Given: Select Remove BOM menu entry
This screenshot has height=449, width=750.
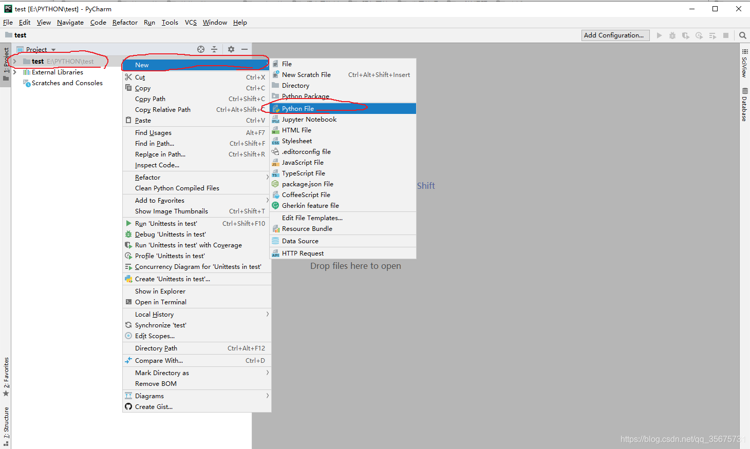Looking at the screenshot, I should pos(197,383).
